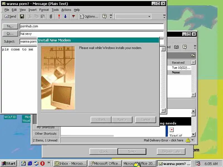Screen dimensions: 223x167
Task: Click the Cut scissors icon
Action: click(30, 16)
